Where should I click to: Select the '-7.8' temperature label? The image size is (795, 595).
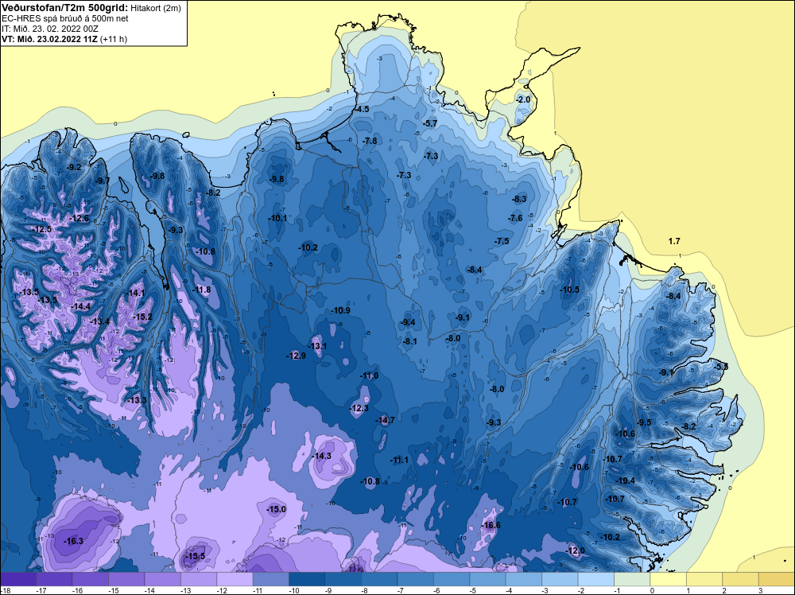370,141
